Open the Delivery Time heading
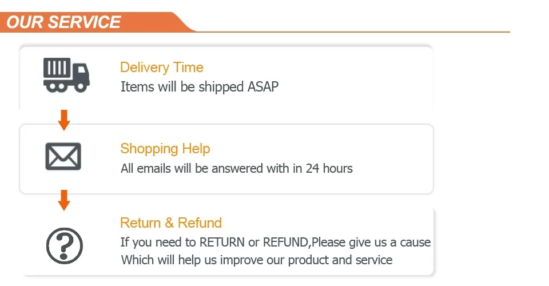 click(162, 67)
